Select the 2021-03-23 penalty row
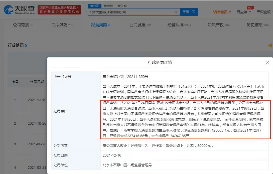The height and width of the screenshot is (174, 273). click(x=28, y=168)
